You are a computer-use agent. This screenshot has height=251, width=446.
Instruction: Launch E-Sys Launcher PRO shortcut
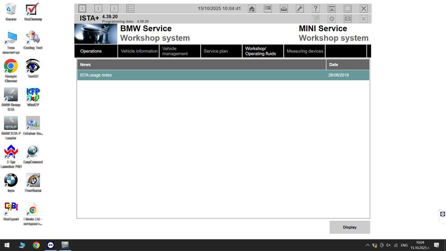tap(11, 156)
